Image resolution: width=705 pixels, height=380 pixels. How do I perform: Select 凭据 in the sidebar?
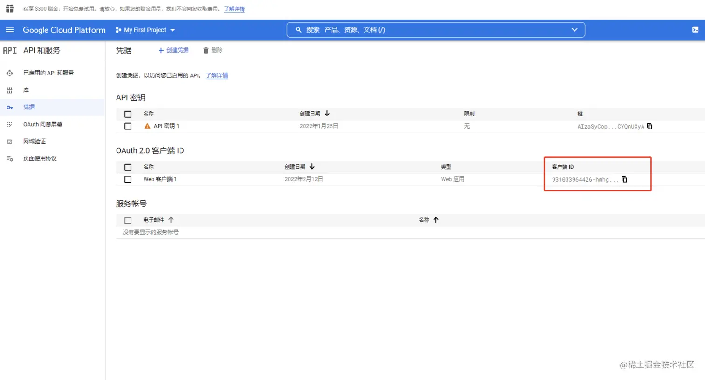pyautogui.click(x=29, y=107)
